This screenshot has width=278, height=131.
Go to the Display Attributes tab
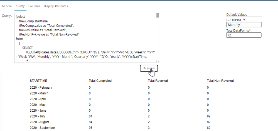(56, 6)
